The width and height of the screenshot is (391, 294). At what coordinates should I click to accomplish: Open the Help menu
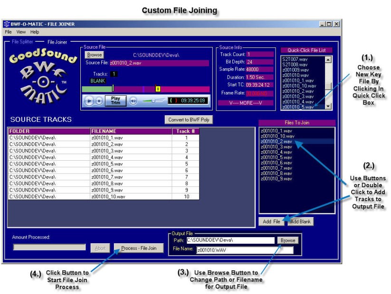click(x=35, y=32)
